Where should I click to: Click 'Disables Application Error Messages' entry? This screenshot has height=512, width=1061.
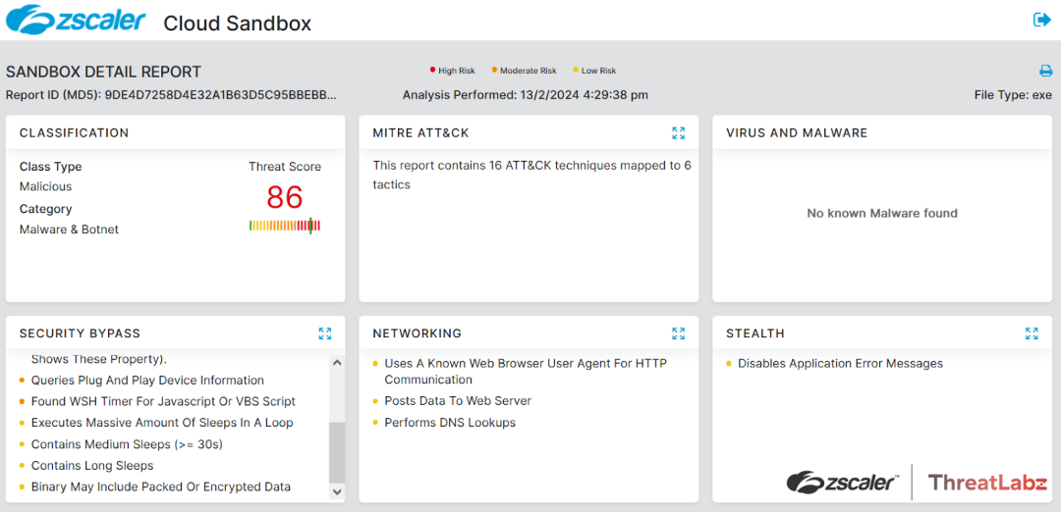click(840, 364)
